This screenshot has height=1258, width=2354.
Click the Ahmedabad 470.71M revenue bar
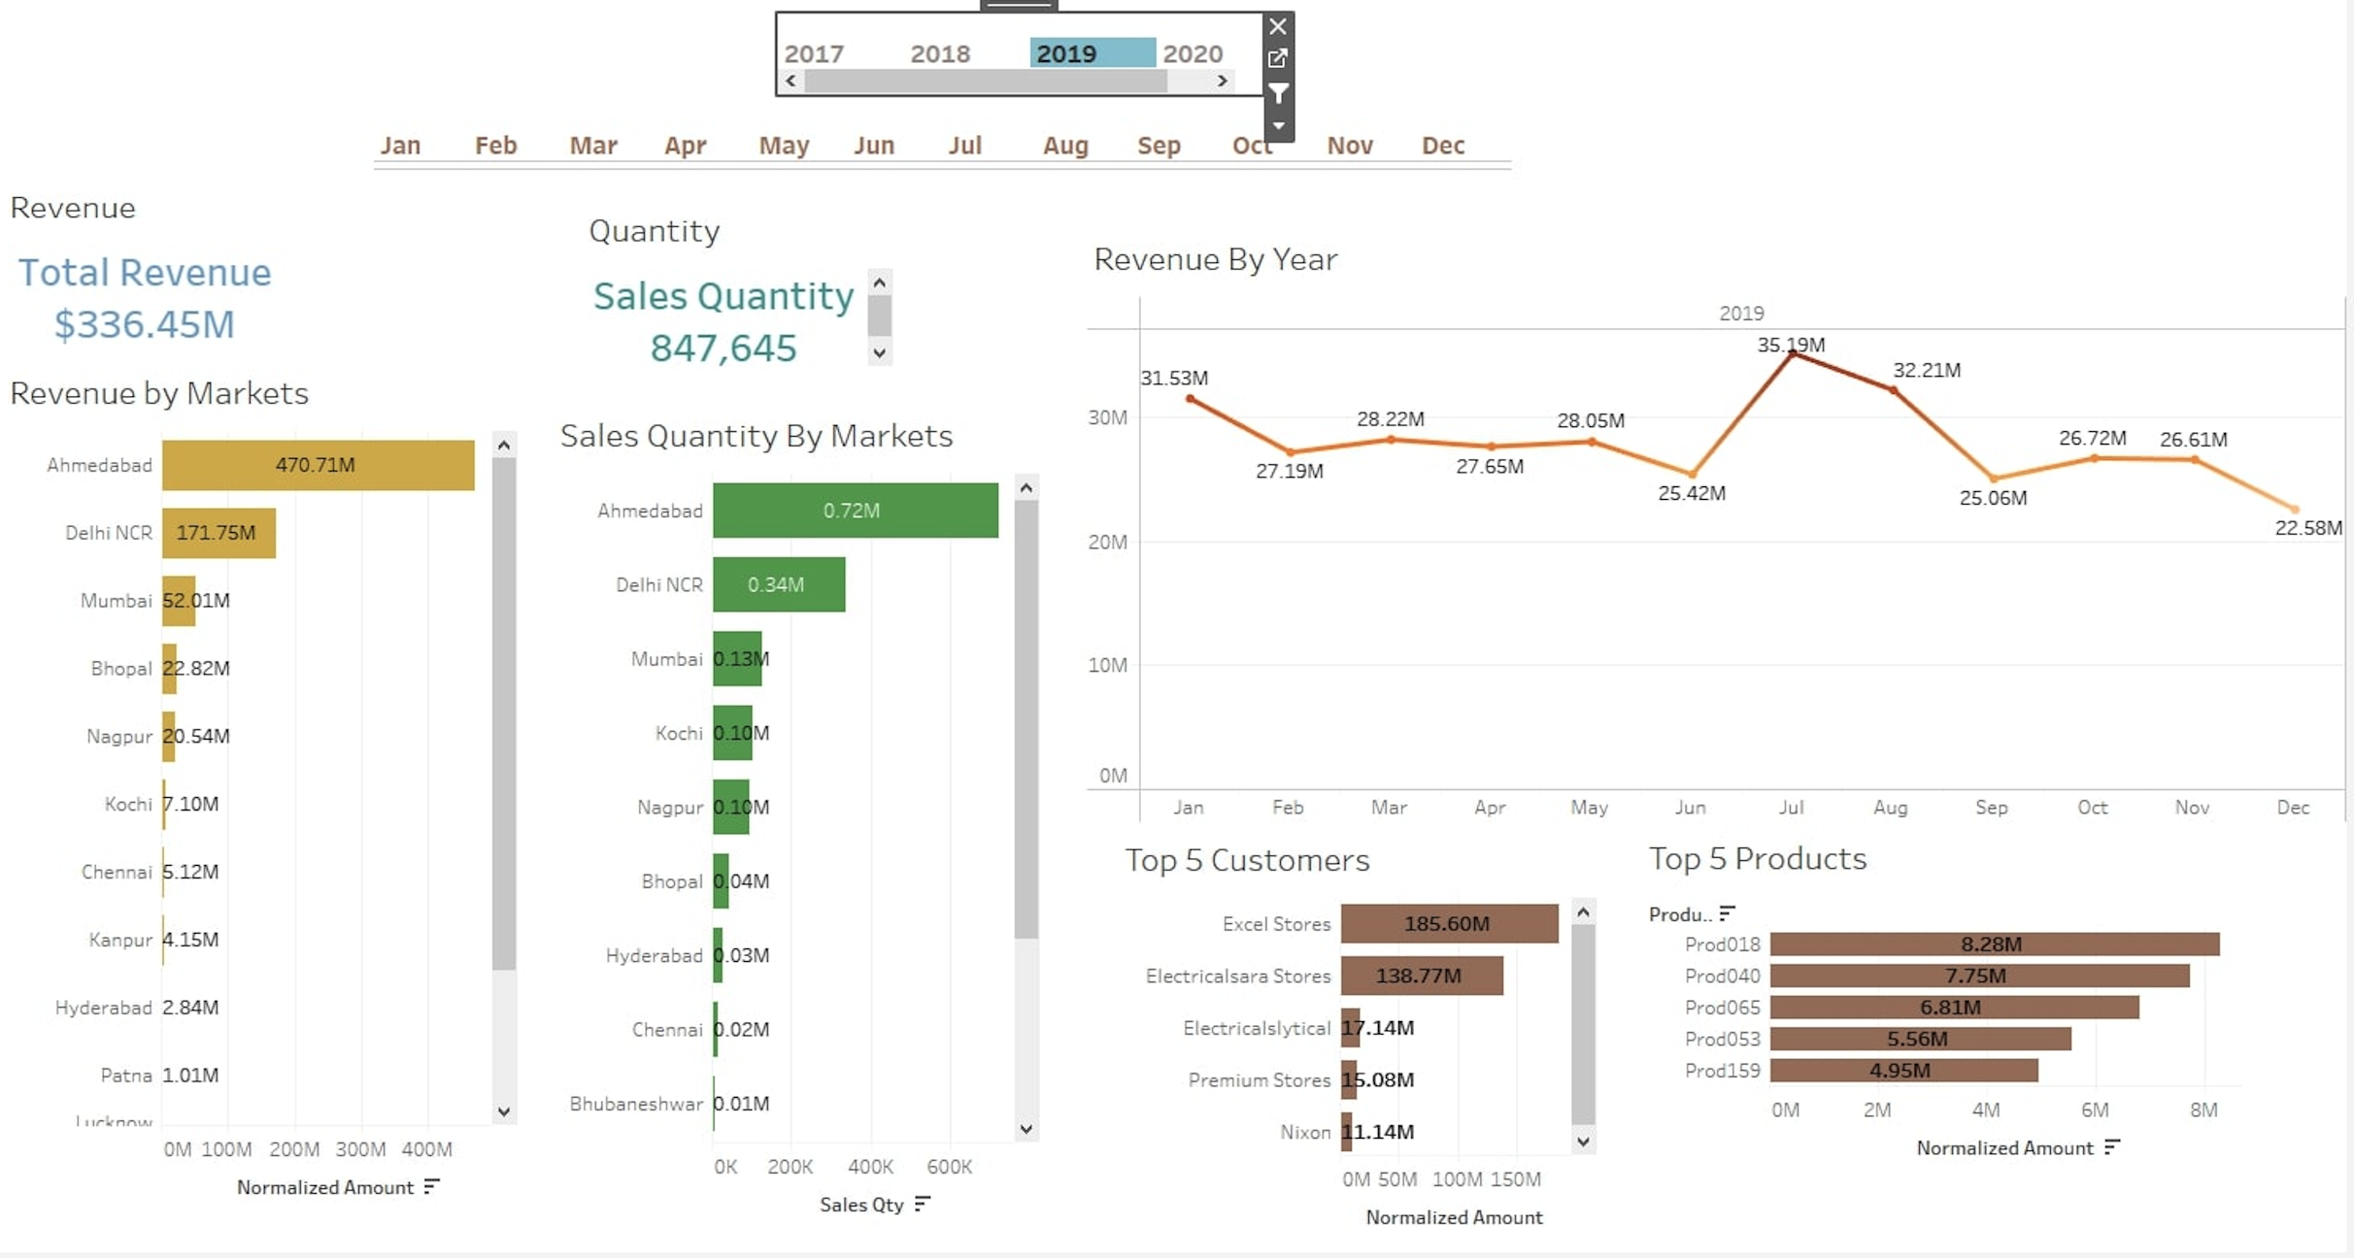coord(318,465)
